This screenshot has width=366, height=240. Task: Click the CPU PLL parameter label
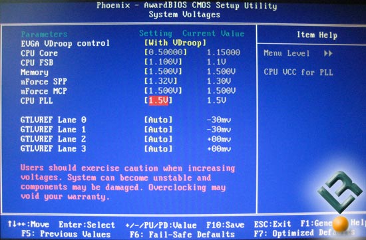click(x=37, y=101)
